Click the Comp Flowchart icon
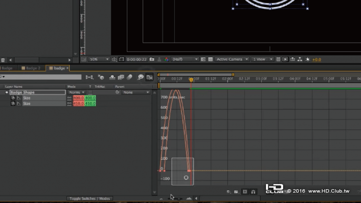 pos(300,59)
